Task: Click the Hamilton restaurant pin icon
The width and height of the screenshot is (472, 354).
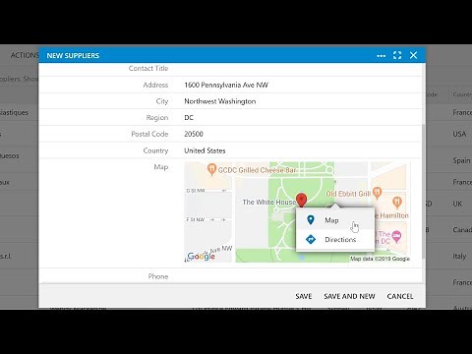Action: pyautogui.click(x=397, y=202)
